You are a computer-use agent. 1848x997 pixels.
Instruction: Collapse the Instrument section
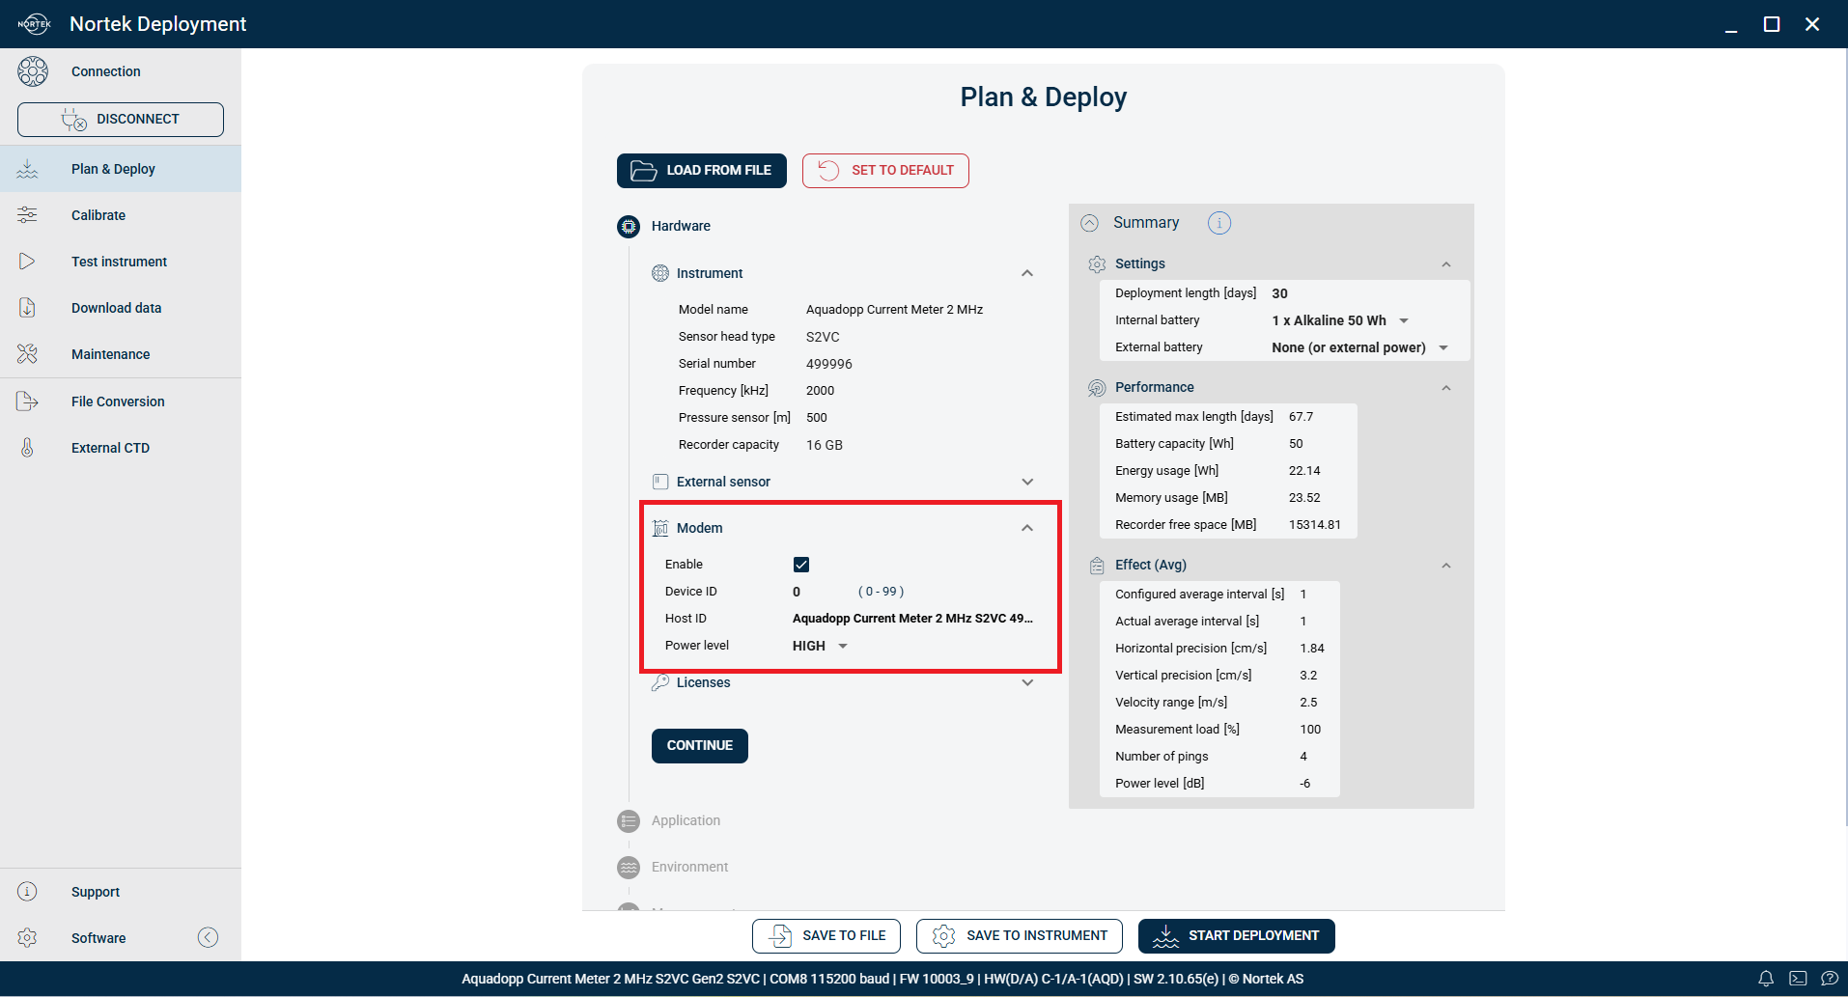(x=1027, y=273)
